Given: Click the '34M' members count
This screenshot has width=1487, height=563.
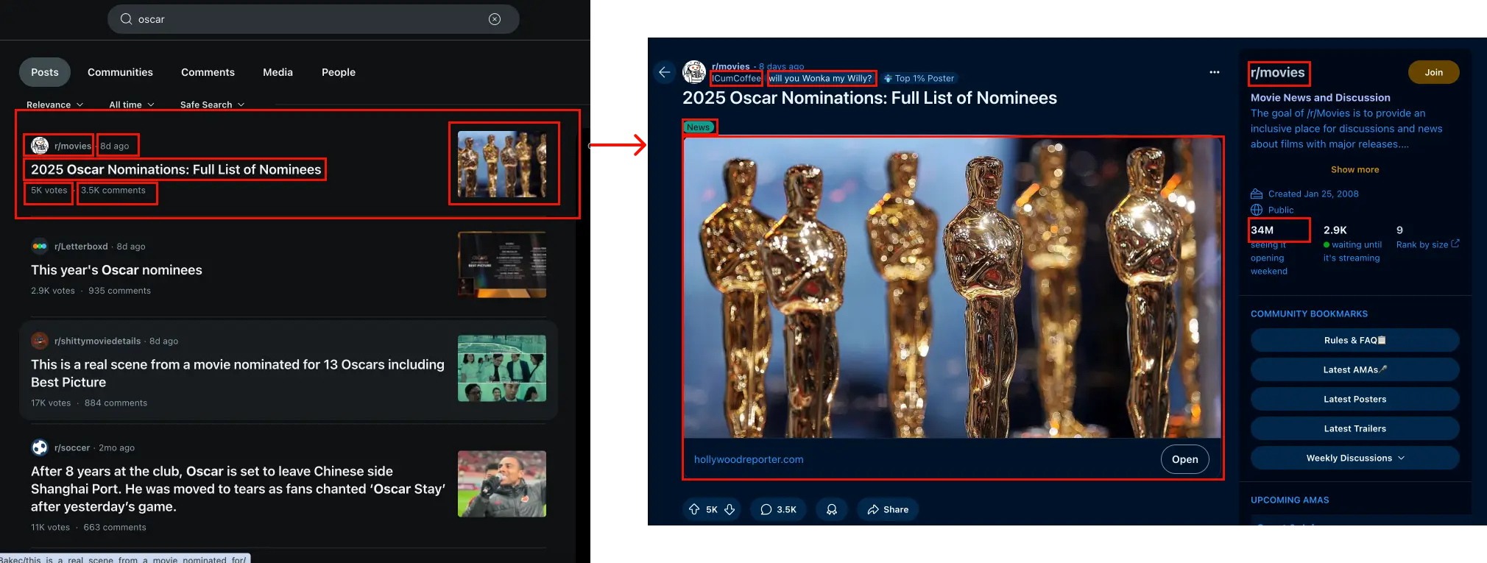Looking at the screenshot, I should tap(1262, 230).
